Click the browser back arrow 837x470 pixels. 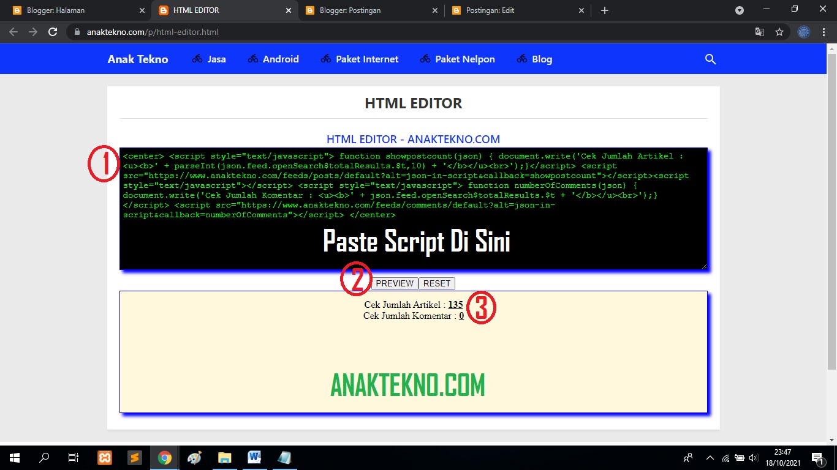[13, 32]
